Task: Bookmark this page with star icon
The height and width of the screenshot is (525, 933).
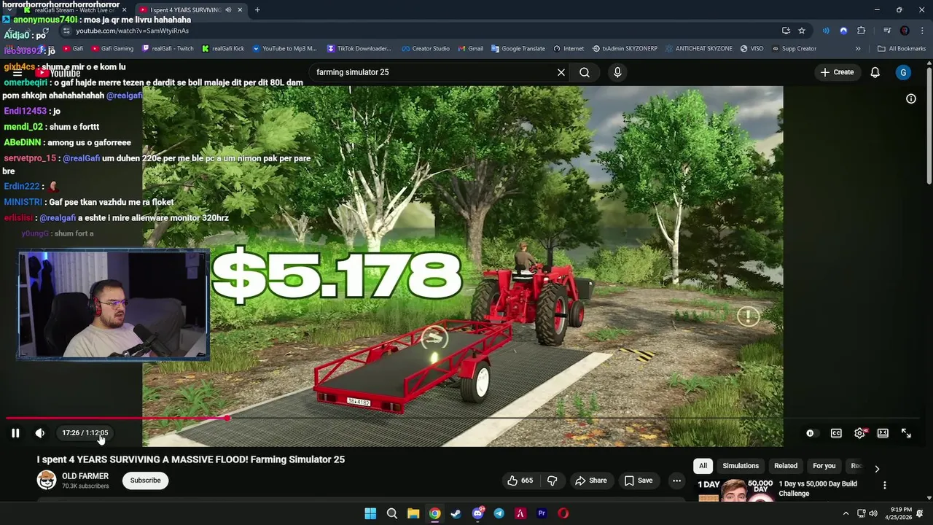Action: pyautogui.click(x=802, y=31)
